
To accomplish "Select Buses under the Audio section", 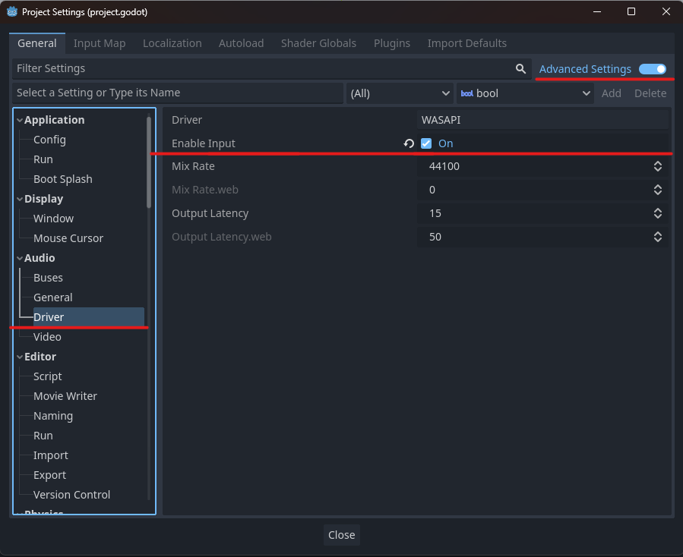I will [x=47, y=277].
